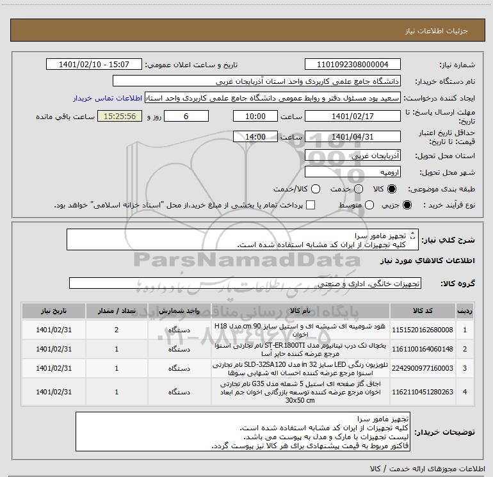493x477 pixels.
Task: Click the تاریخ نیاز column header
Action: click(x=54, y=311)
